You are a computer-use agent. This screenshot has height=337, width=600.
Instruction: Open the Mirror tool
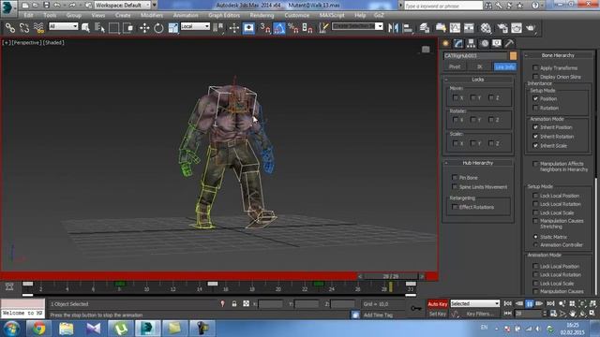click(393, 28)
